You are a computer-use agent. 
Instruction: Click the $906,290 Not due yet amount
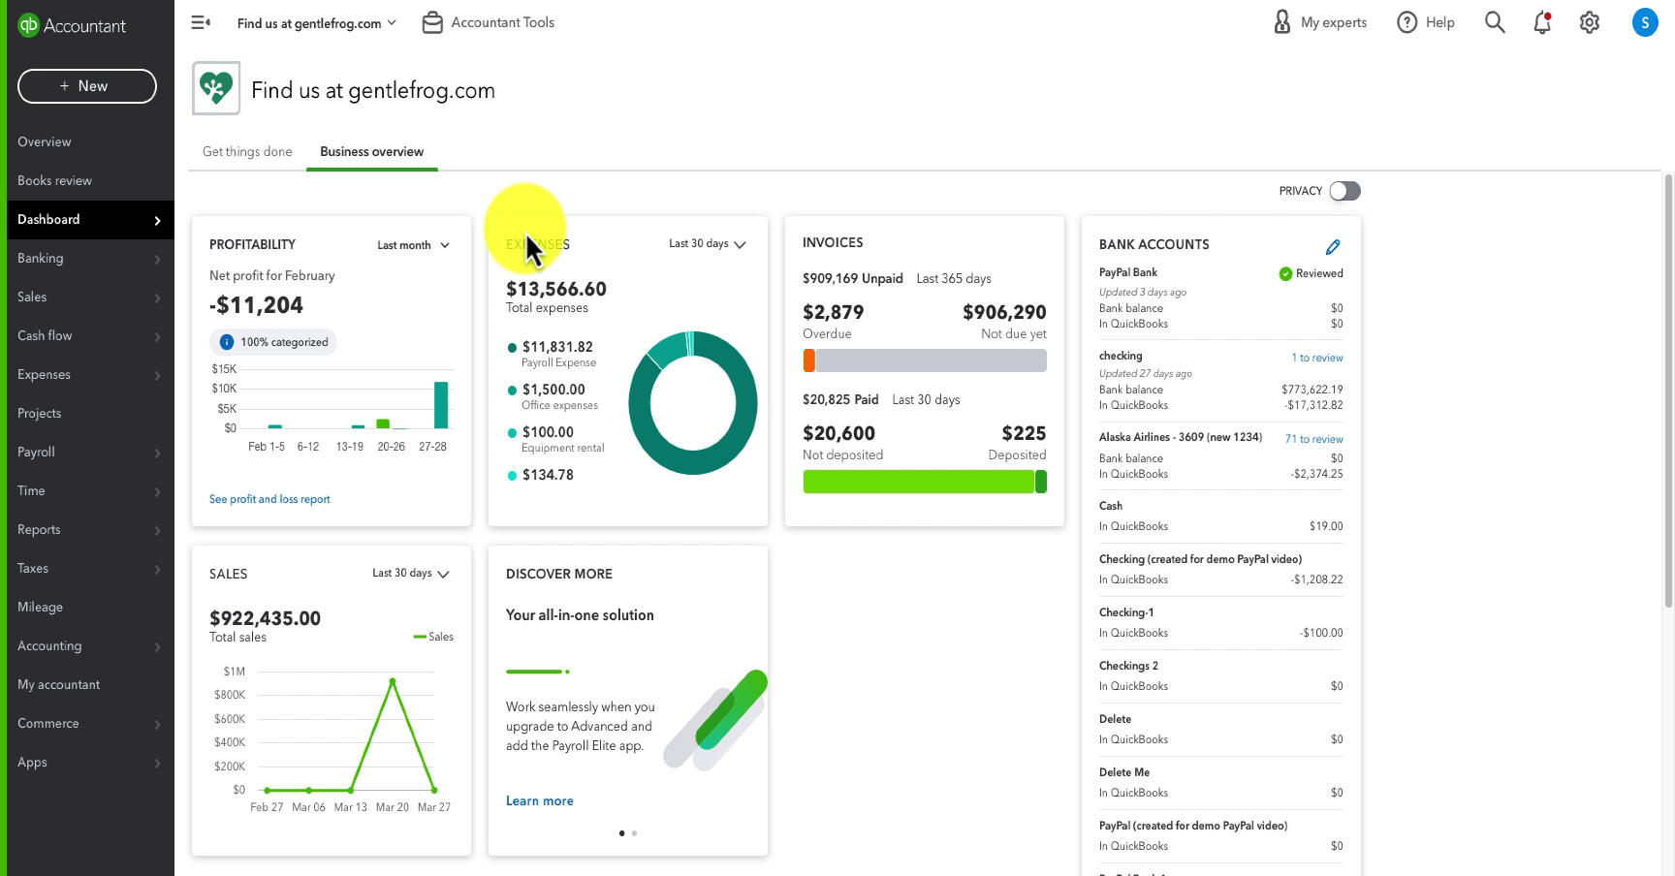click(x=1004, y=312)
